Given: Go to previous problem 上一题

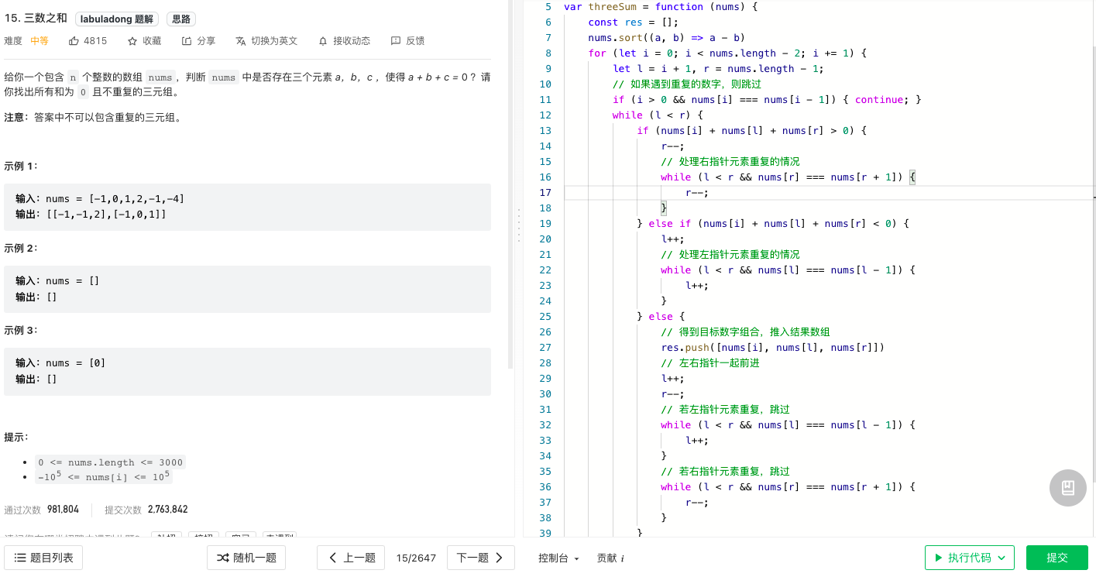Looking at the screenshot, I should pyautogui.click(x=351, y=558).
